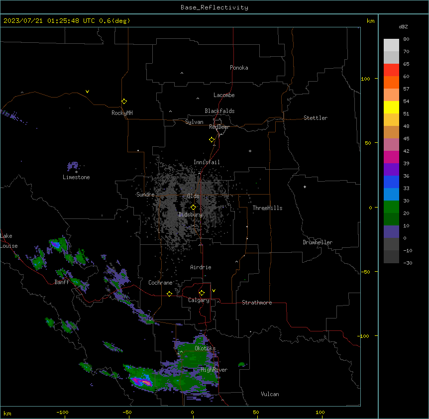The image size is (429, 419).
Task: Click the Base_Reflectivity title
Action: 214,7
